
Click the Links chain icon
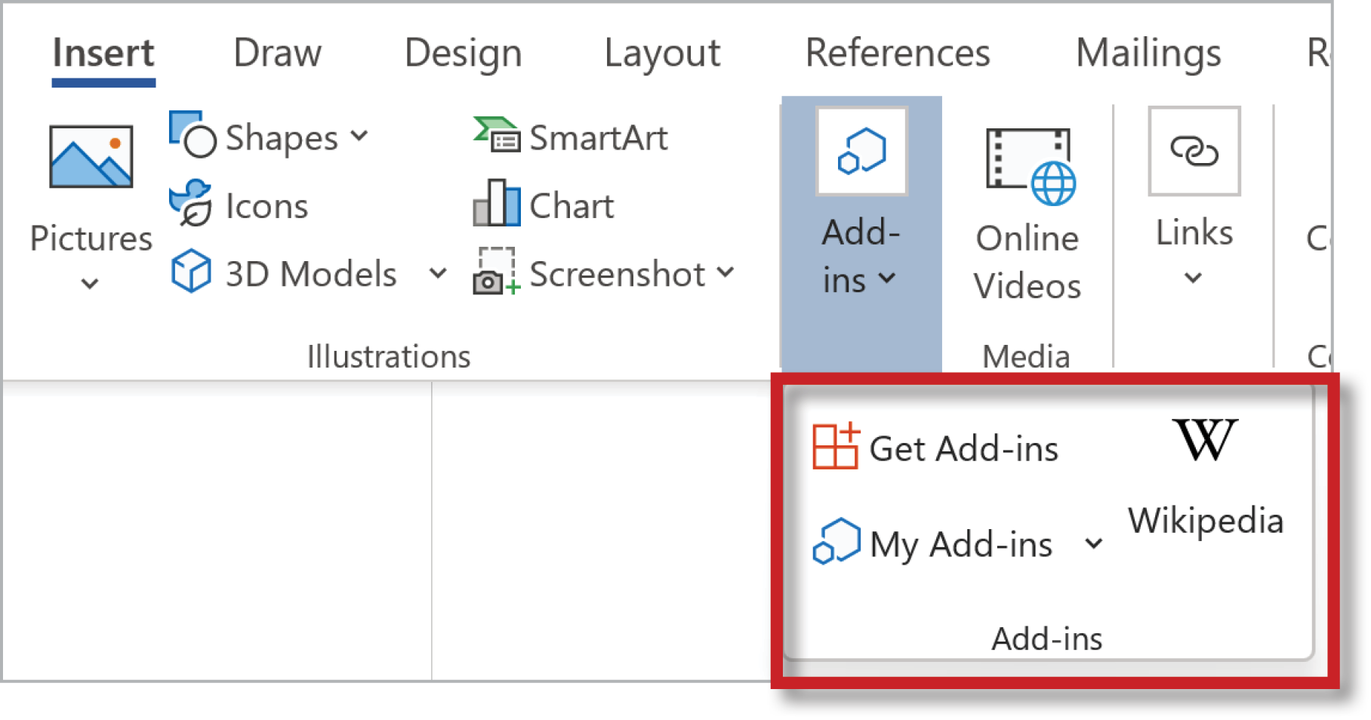coord(1194,151)
